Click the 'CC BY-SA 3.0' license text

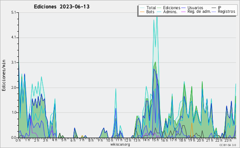228,145
